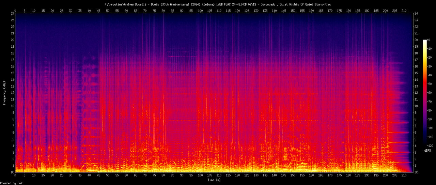The width and height of the screenshot is (436, 185).
Task: Click '24' tick on right frequency axis
Action: pyautogui.click(x=416, y=14)
